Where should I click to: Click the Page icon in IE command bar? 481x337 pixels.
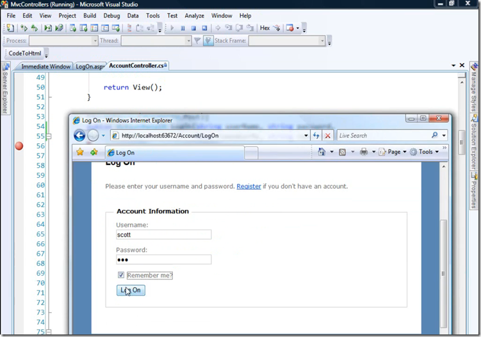coord(382,152)
